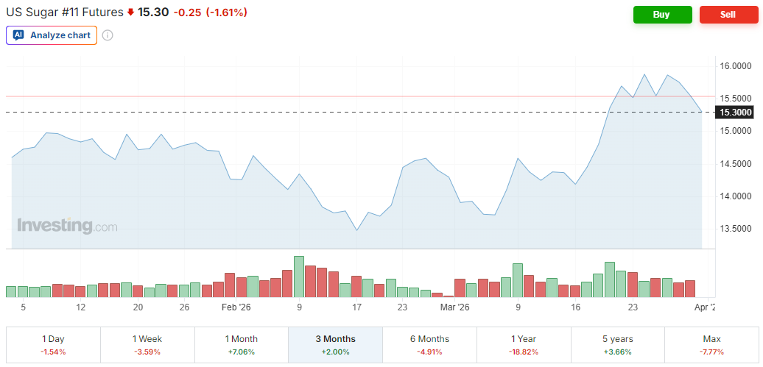Viewport: 763px width, 367px height.
Task: Open the Analyze chart button
Action: (52, 35)
